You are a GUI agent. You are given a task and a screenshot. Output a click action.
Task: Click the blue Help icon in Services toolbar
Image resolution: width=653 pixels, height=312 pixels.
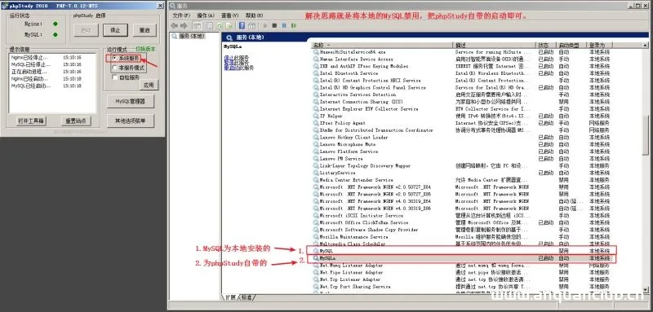(x=242, y=26)
